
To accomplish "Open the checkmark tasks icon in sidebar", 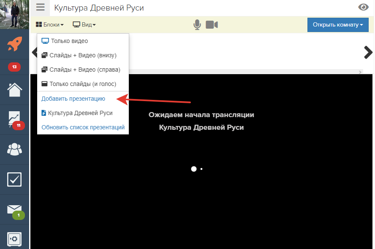I will click(15, 179).
